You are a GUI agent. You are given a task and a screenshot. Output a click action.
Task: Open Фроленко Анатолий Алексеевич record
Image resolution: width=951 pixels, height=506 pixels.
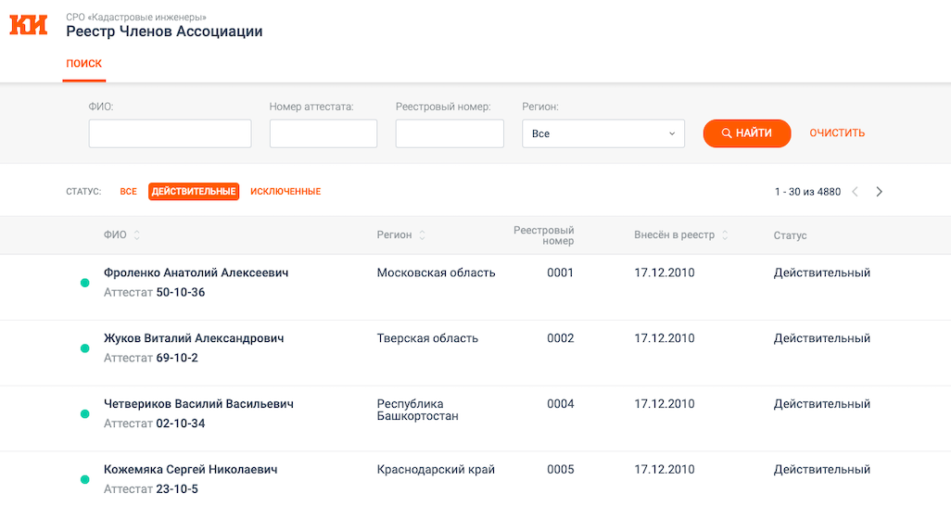(x=196, y=273)
